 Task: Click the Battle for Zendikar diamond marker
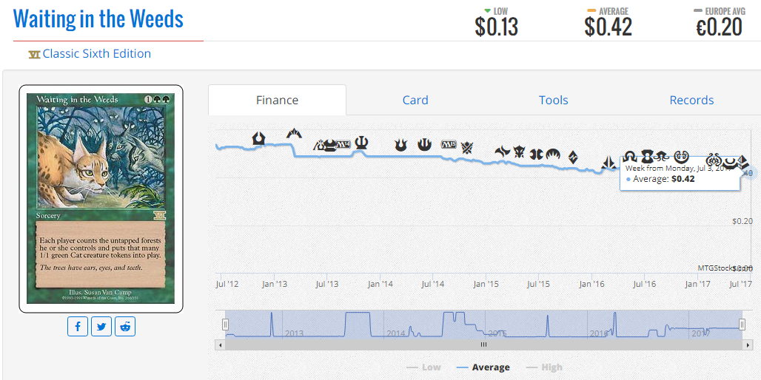click(x=574, y=157)
